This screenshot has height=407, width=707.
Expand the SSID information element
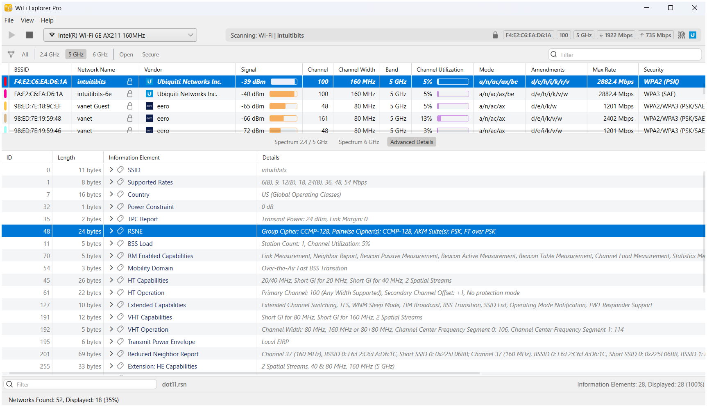pos(111,170)
